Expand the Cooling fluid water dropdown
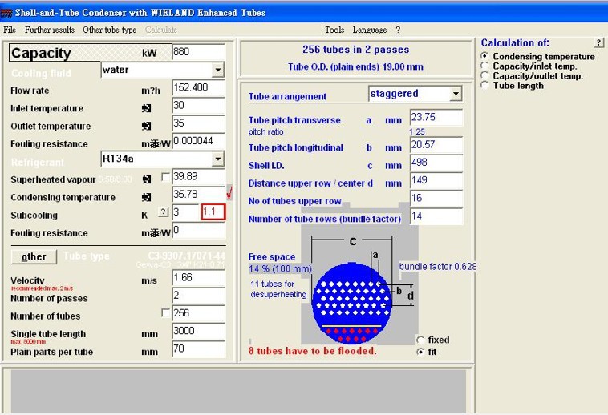 pos(218,70)
